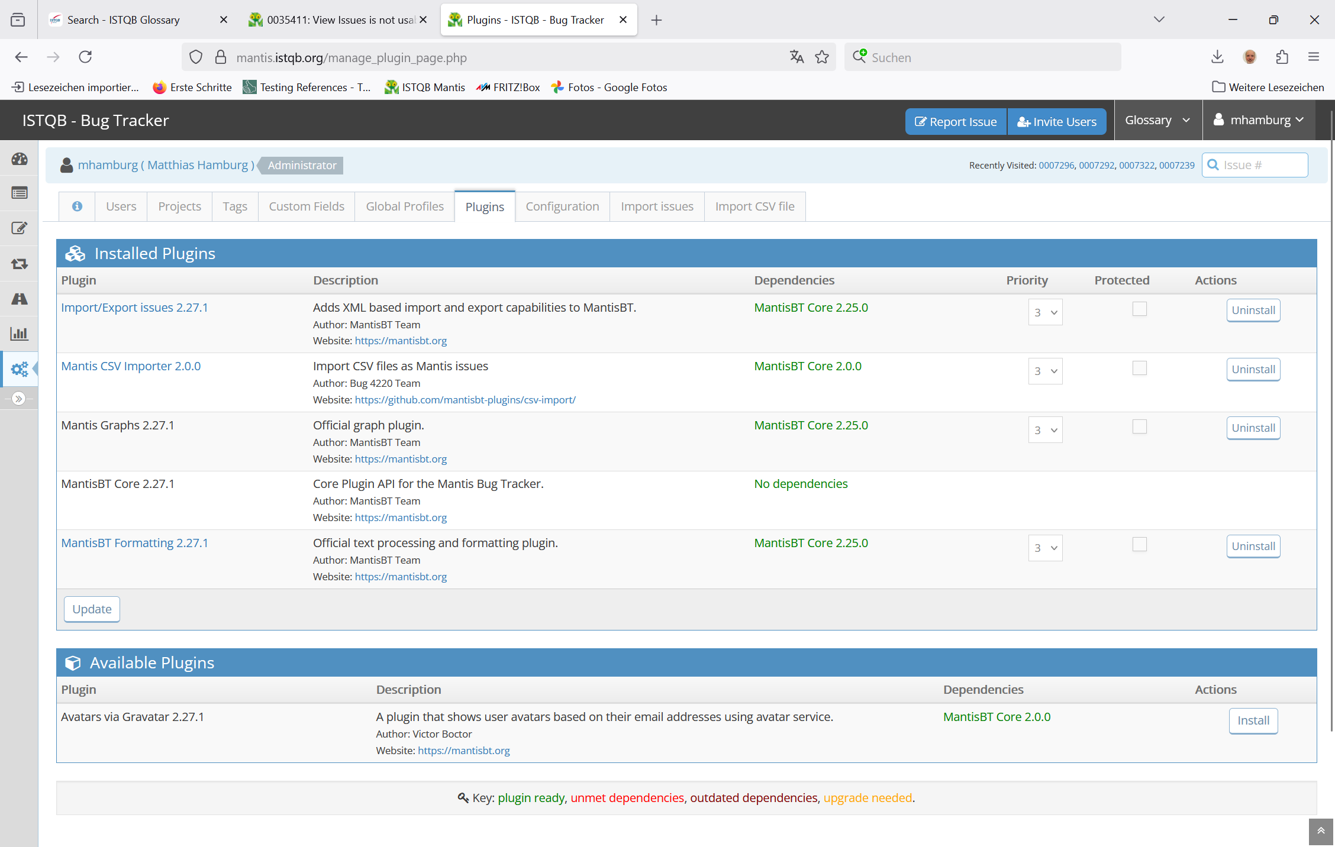Click the browser back arrow
The image size is (1335, 847).
click(x=21, y=57)
